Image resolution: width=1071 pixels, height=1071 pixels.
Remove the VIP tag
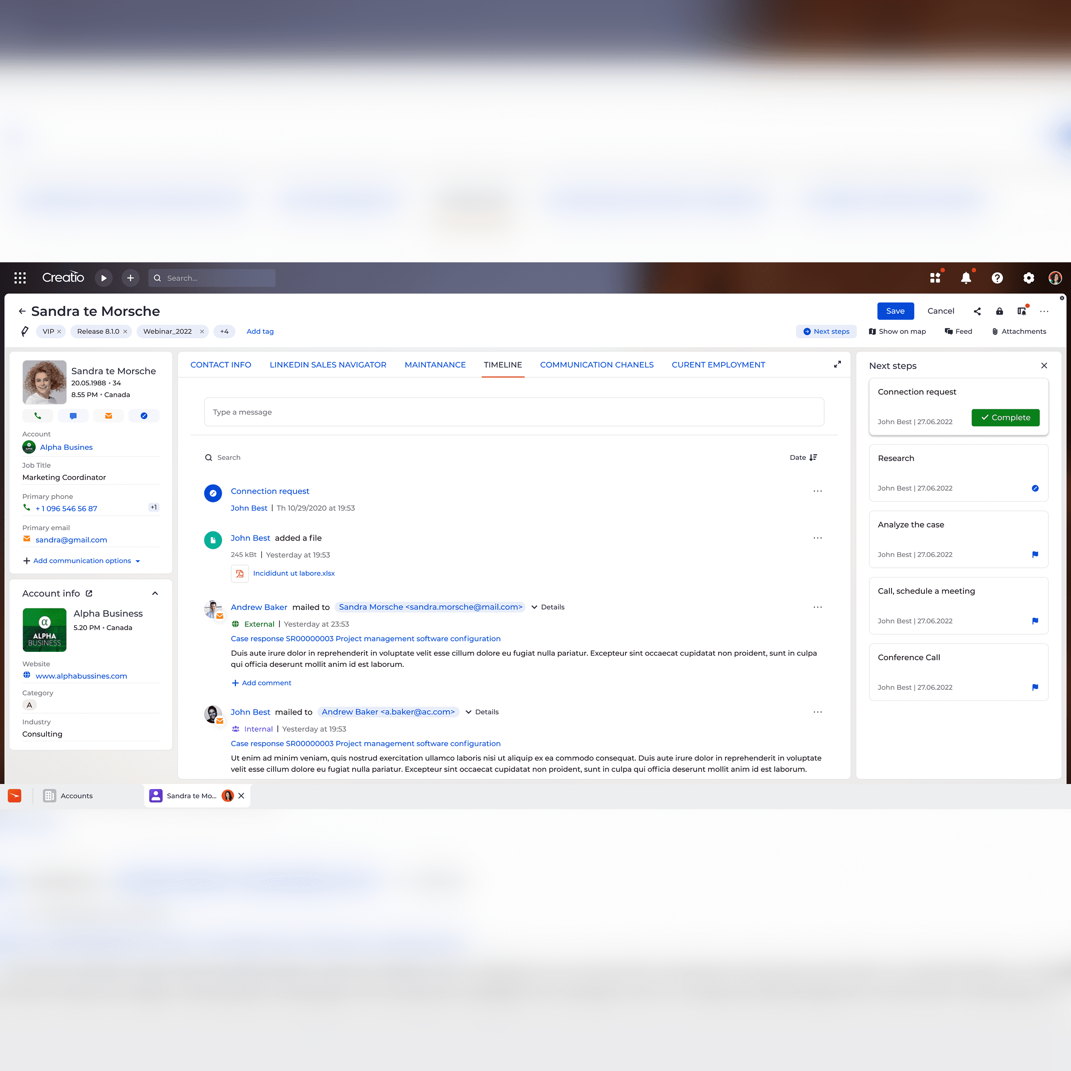pyautogui.click(x=59, y=331)
